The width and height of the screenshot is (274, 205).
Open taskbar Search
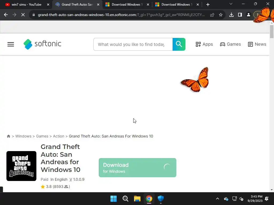pyautogui.click(x=125, y=199)
